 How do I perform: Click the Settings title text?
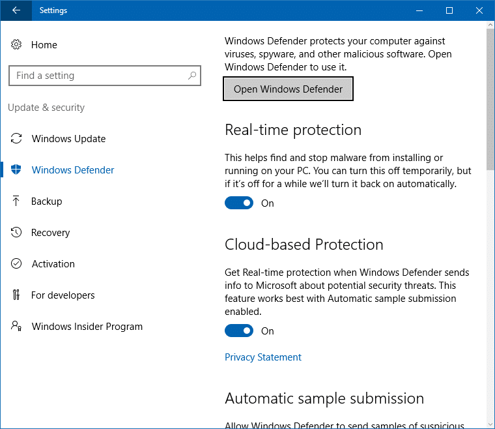[x=53, y=10]
